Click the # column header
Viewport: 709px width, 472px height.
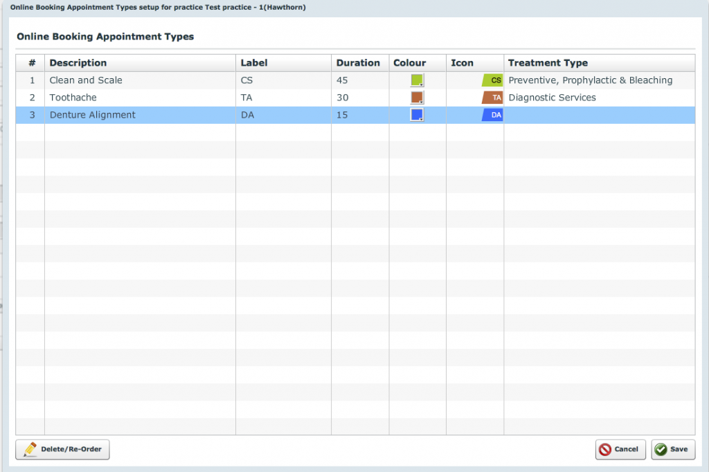30,63
